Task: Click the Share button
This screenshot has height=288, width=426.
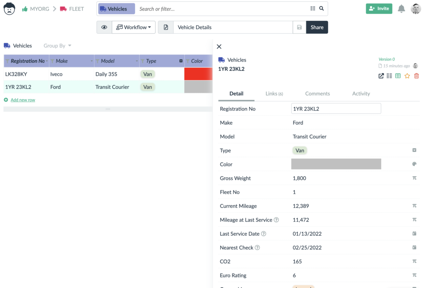Action: [317, 27]
